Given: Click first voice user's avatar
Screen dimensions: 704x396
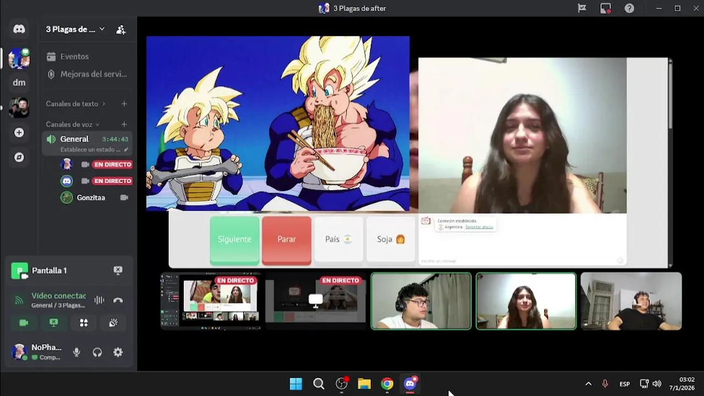Looking at the screenshot, I should [x=67, y=164].
